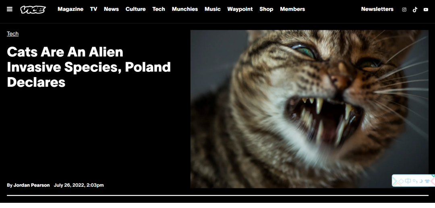Open the Munchies section
This screenshot has height=208, width=435.
click(185, 9)
